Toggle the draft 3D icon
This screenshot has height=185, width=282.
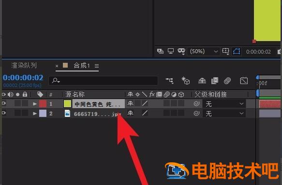(185, 81)
